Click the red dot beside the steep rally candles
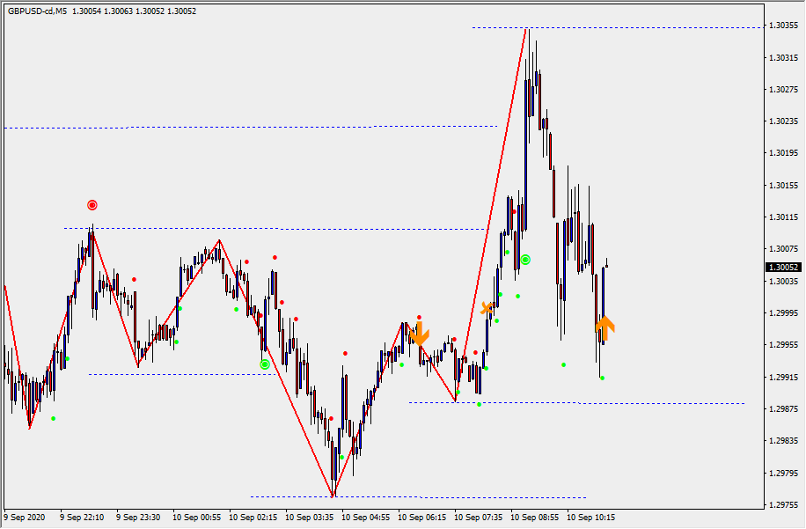The image size is (806, 529). pos(514,211)
